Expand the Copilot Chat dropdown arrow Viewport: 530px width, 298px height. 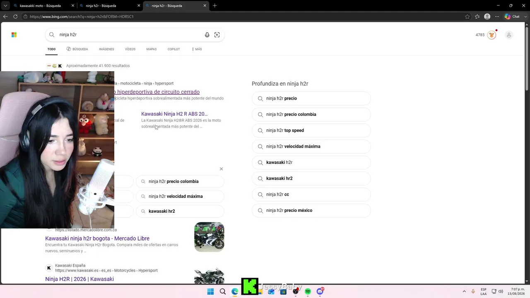click(525, 17)
